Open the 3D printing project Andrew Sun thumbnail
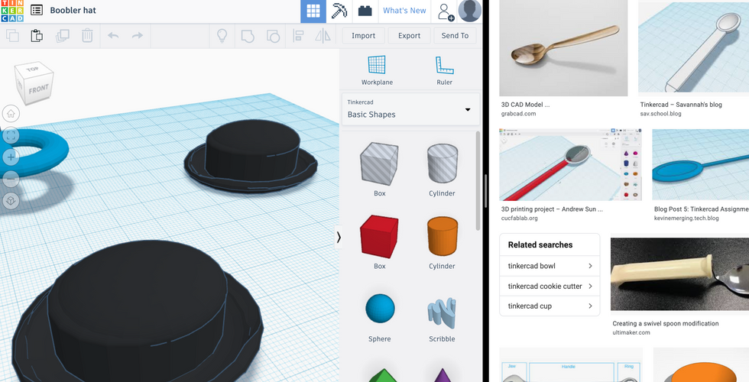Screen dimensions: 749x382 coord(570,165)
